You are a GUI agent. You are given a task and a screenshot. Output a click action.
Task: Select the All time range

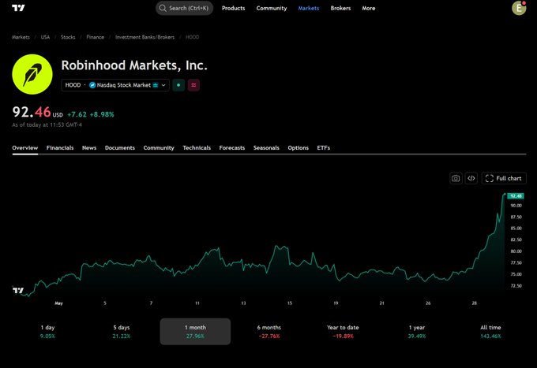[490, 332]
